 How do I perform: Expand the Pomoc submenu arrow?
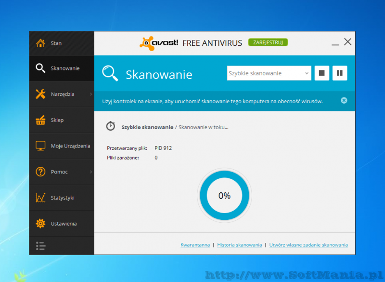point(91,172)
